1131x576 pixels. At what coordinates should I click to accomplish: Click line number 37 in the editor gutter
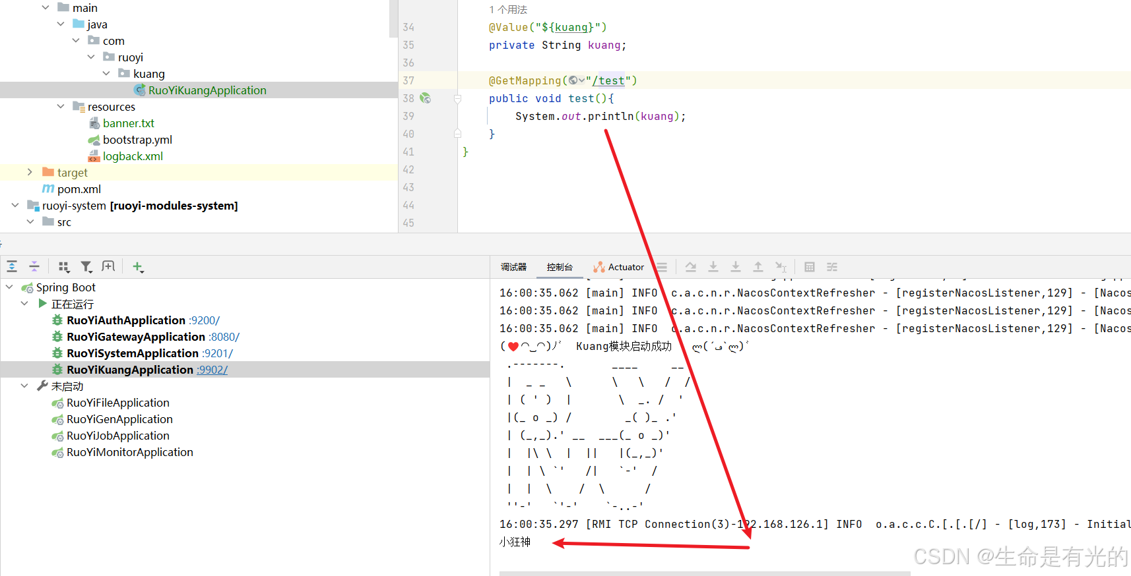point(408,80)
